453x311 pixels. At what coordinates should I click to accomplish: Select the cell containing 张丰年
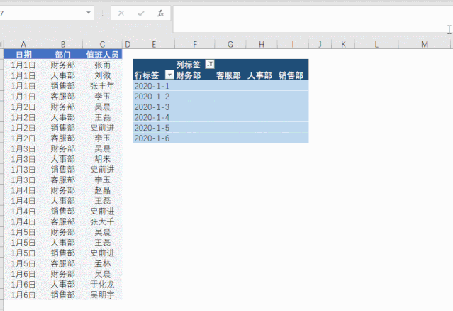click(x=102, y=86)
